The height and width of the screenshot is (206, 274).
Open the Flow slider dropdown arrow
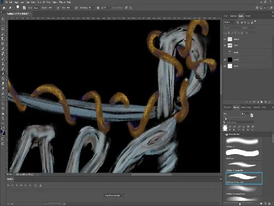click(72, 8)
